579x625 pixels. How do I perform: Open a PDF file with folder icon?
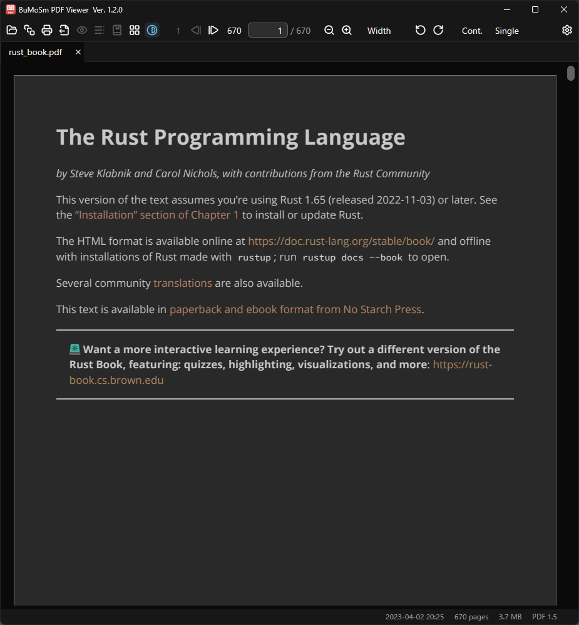point(12,30)
